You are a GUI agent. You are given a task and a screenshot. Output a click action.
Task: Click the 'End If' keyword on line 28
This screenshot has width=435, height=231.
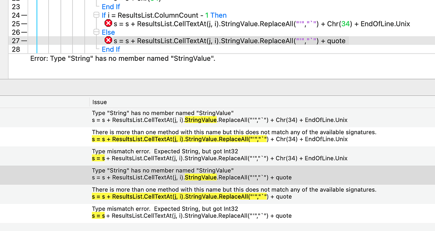tap(111, 49)
